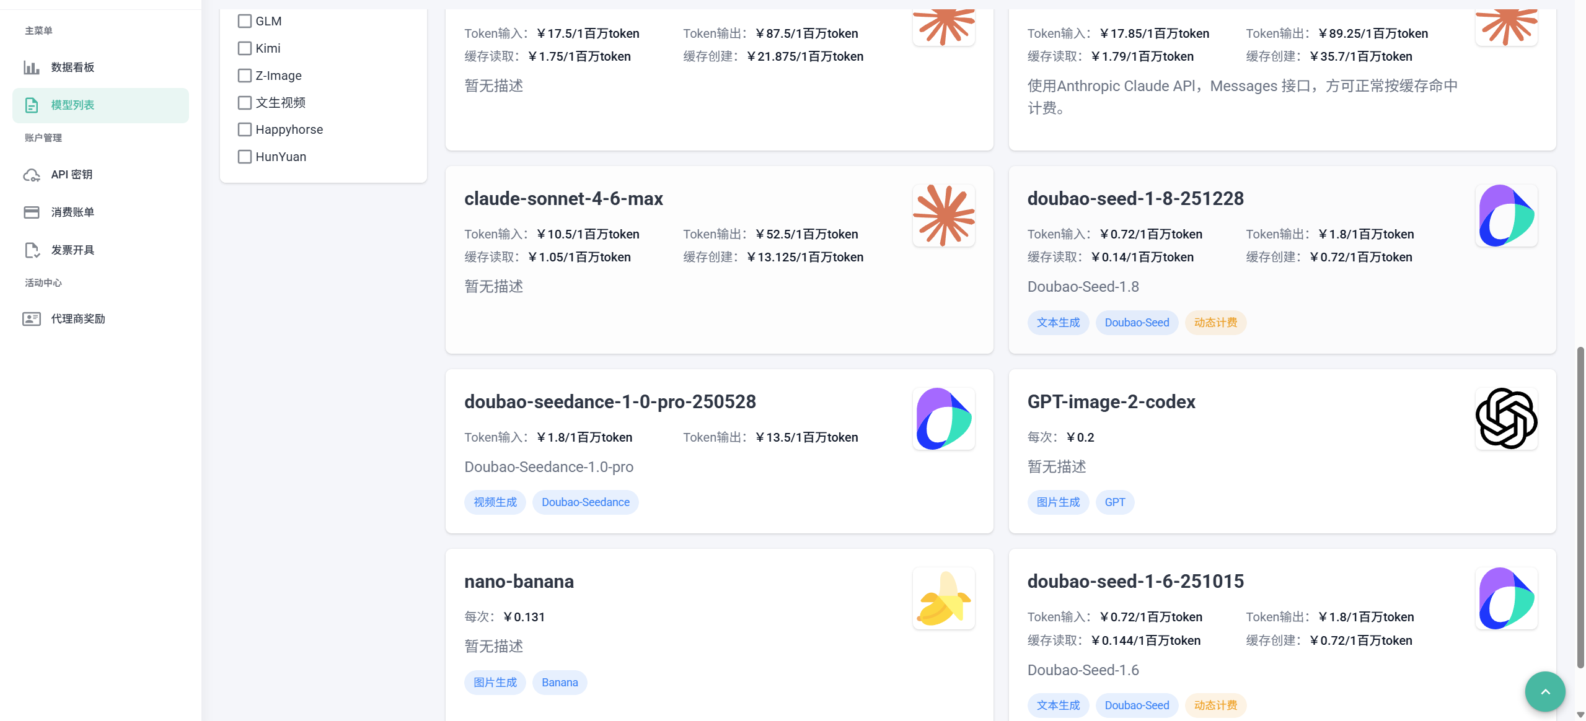Click the API 密钥 cloud key icon

click(32, 175)
